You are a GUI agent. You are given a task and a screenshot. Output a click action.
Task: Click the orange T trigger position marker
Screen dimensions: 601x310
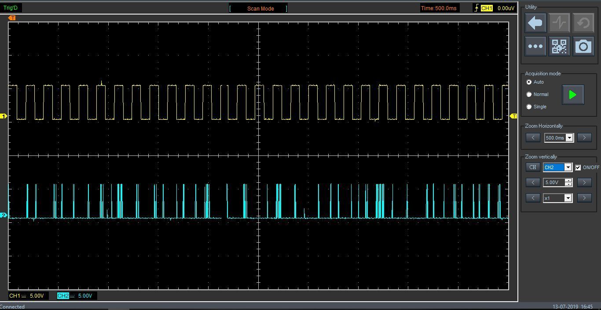[12, 18]
